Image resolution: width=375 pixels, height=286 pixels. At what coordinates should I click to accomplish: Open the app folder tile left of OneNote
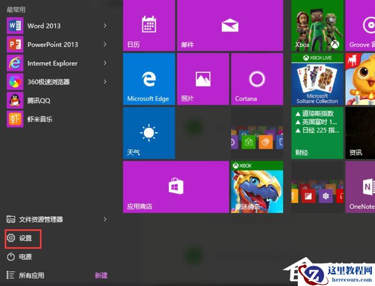[x=317, y=187]
